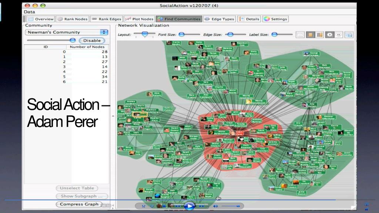Click the Rank Nodes gear icon
379x213 pixels.
60,19
